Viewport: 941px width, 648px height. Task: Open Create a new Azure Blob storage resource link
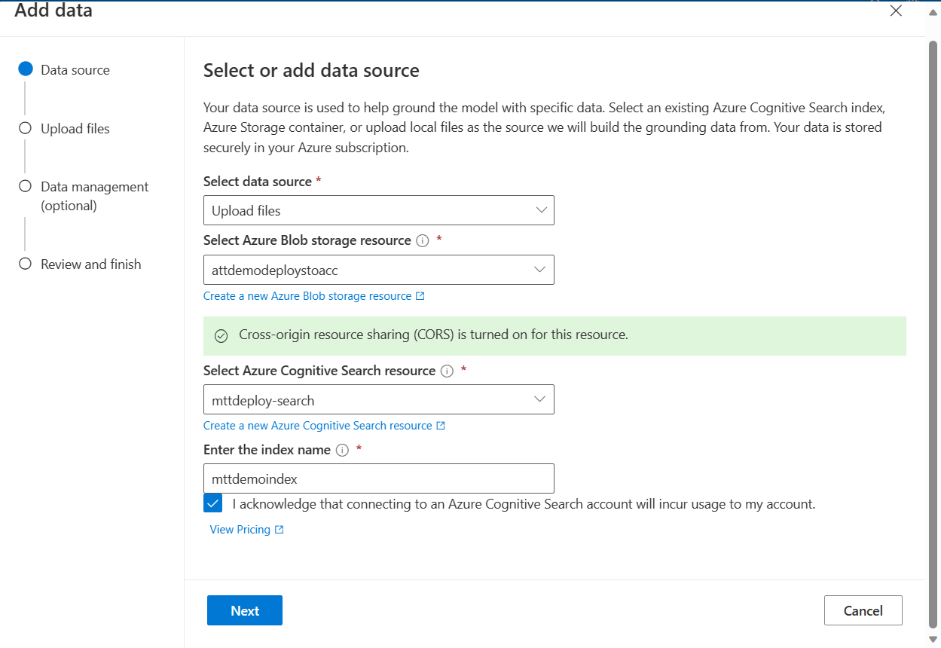pyautogui.click(x=307, y=296)
